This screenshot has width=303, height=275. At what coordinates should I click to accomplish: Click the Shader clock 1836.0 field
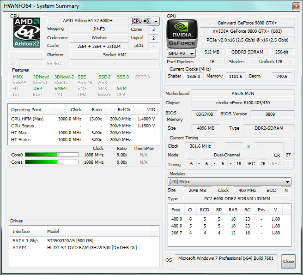(x=194, y=77)
